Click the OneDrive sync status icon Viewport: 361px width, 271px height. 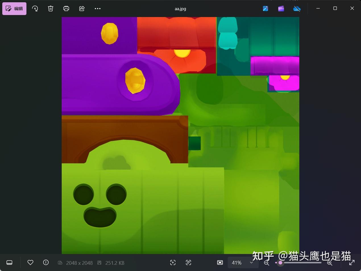tap(297, 9)
